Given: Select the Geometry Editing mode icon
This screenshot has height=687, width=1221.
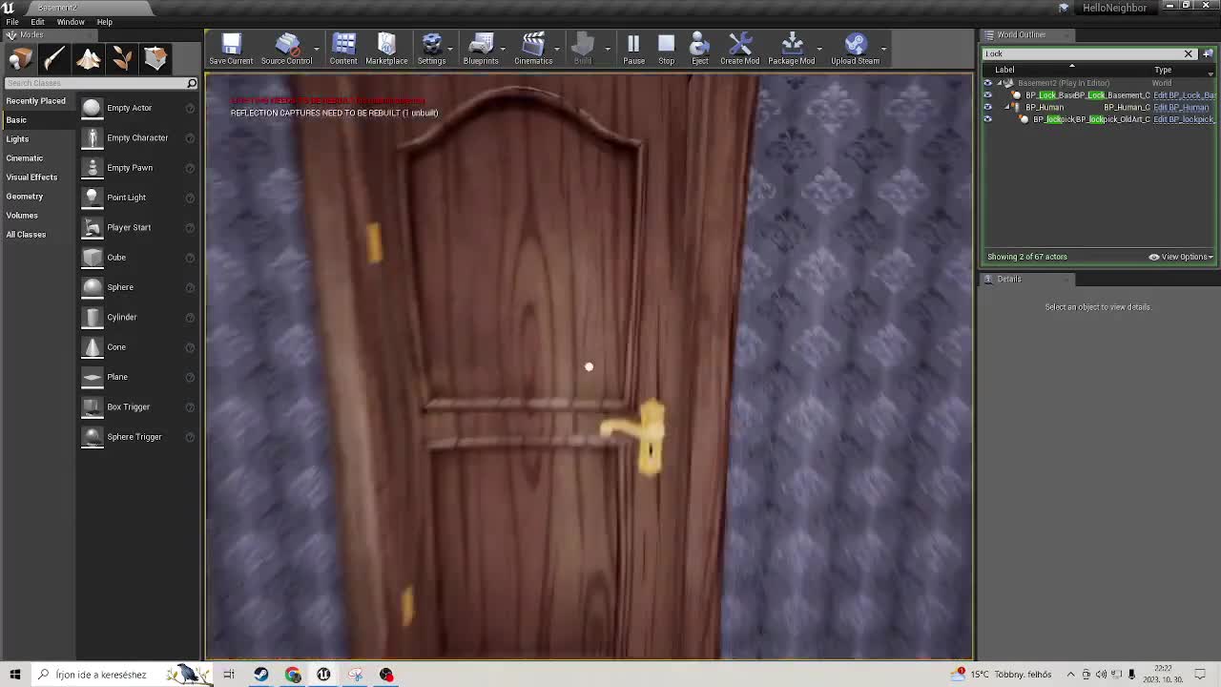Looking at the screenshot, I should point(155,59).
